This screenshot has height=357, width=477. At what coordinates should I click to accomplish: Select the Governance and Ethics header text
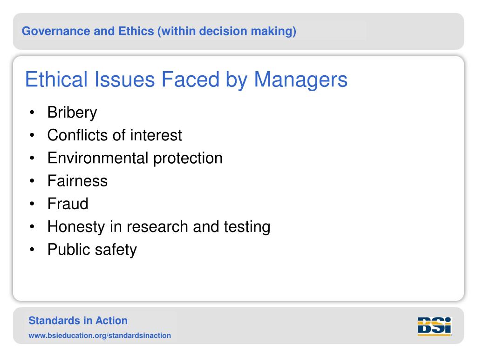coord(159,31)
